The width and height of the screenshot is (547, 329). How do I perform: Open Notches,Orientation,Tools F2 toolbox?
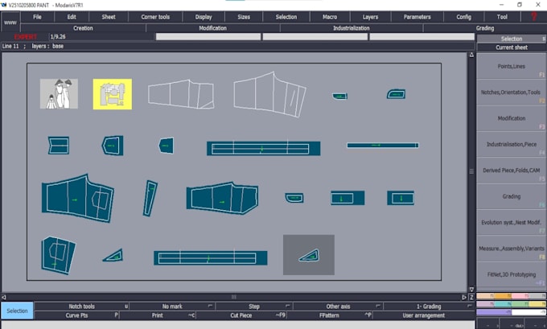(x=512, y=93)
